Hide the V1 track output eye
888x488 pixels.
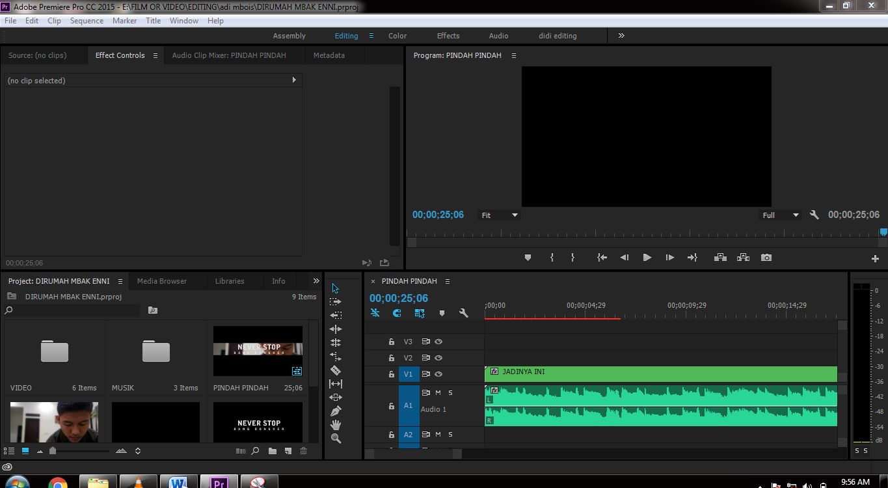point(438,374)
